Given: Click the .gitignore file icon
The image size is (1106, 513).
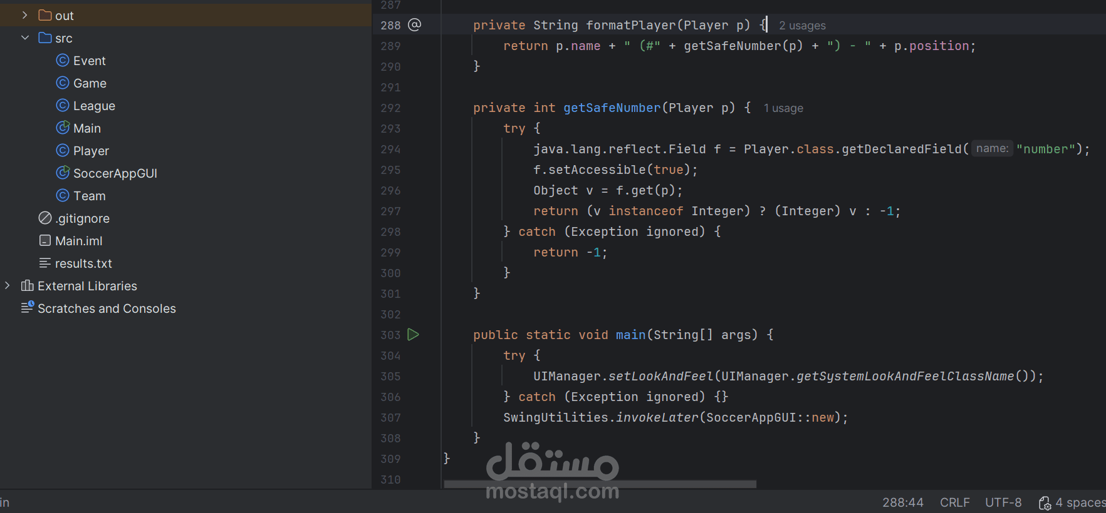Looking at the screenshot, I should point(45,218).
